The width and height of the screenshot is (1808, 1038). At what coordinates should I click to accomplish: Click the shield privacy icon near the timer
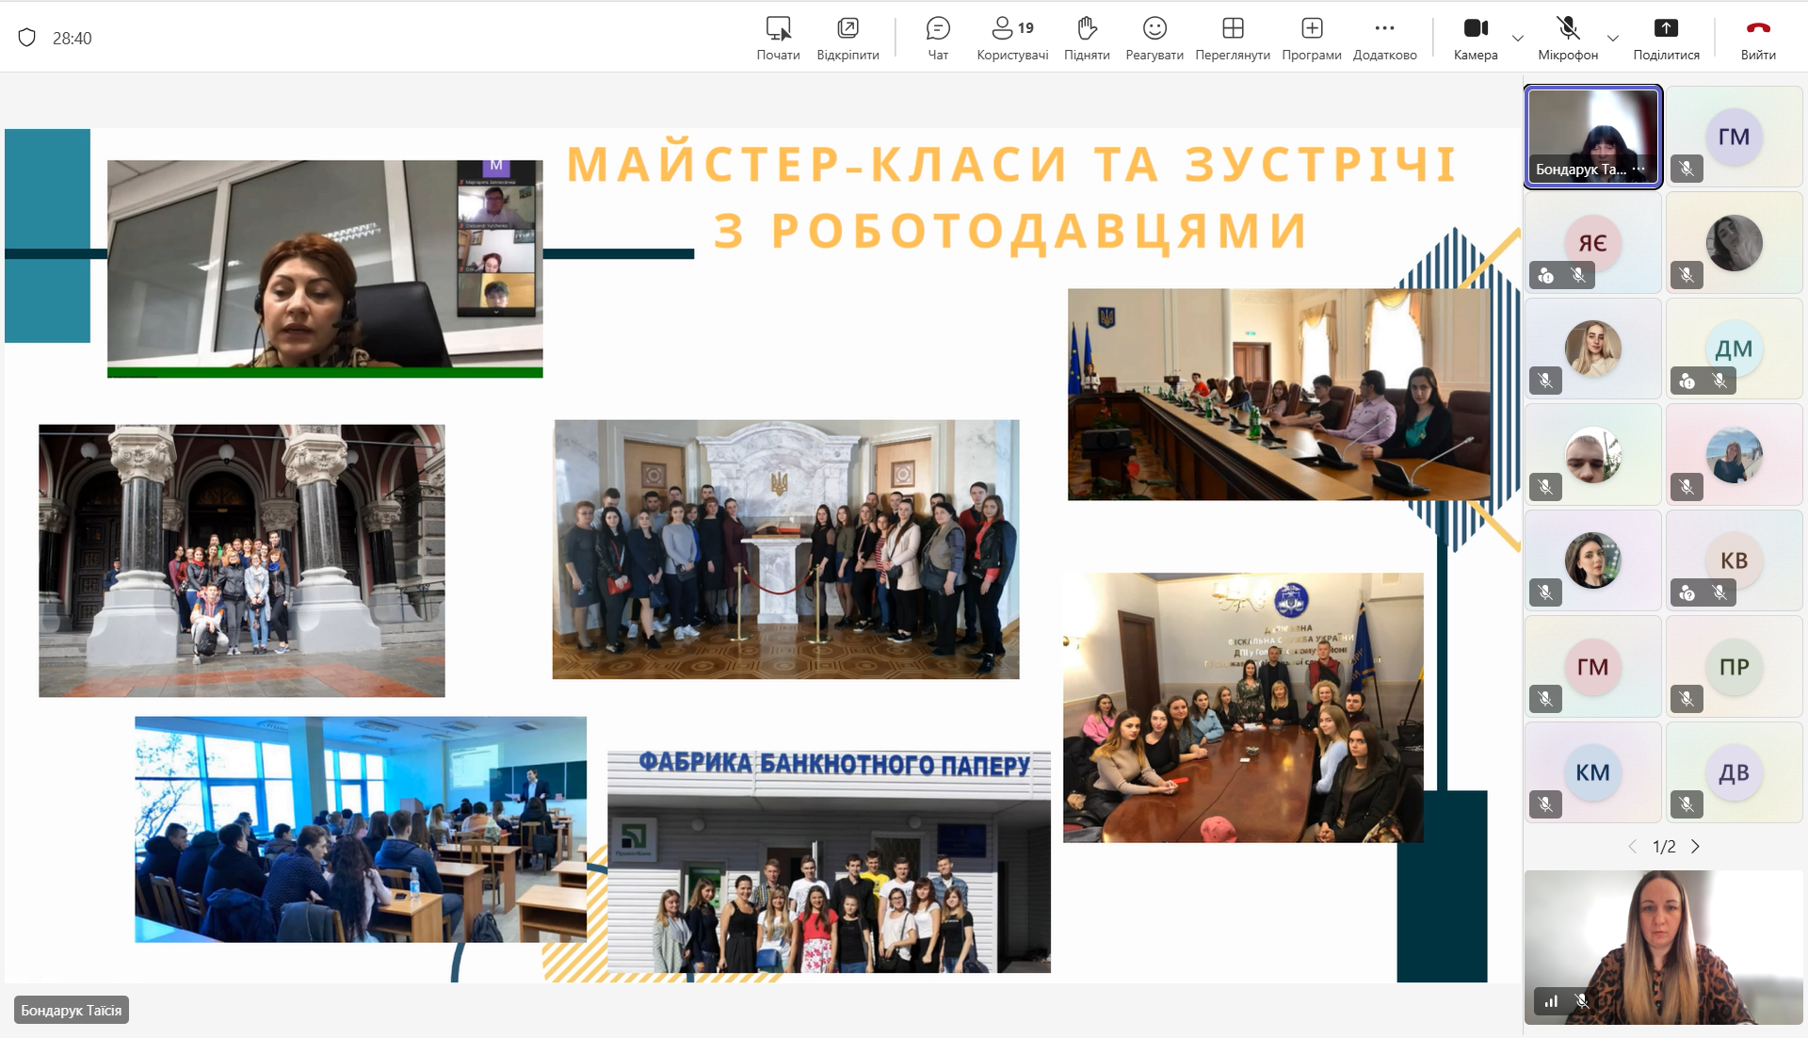(27, 38)
